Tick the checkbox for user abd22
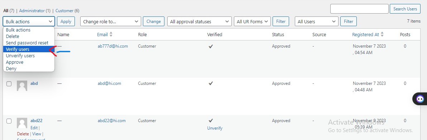Viewport: 427px width, 140px height. coord(9,121)
